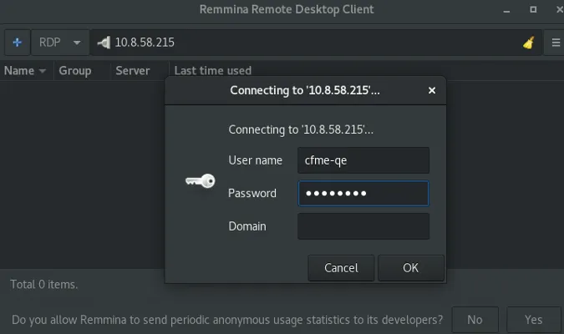Confirm the credentials with OK
Viewport: 564px width, 334px height.
[410, 268]
